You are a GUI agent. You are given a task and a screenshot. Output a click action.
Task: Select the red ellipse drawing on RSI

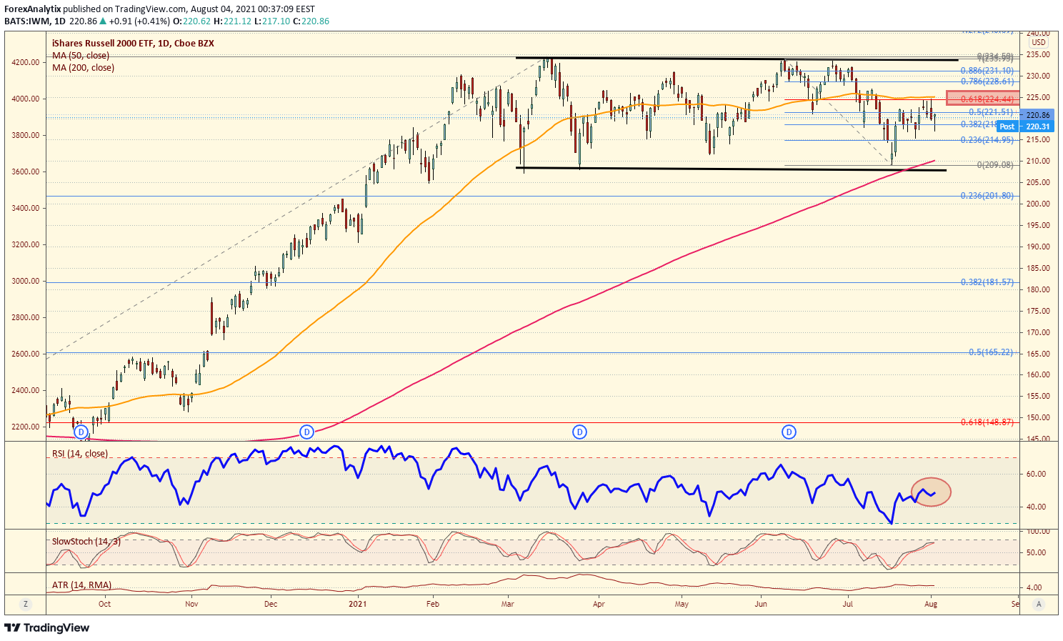(x=931, y=492)
